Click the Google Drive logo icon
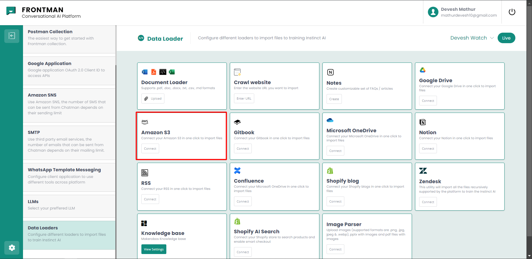The height and width of the screenshot is (259, 532). 422,70
